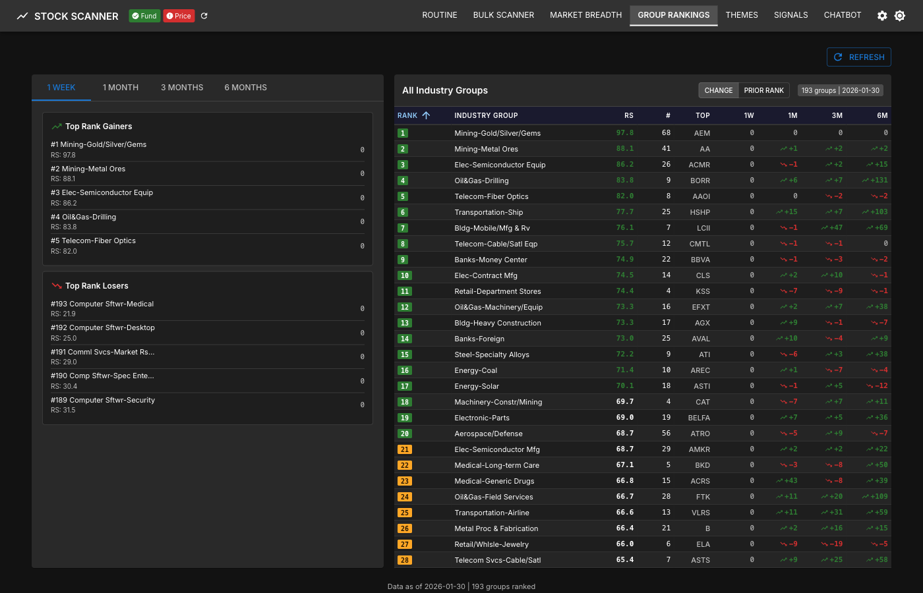Click Retail/Whlsle-Jewelry row name
The image size is (923, 593).
point(492,544)
